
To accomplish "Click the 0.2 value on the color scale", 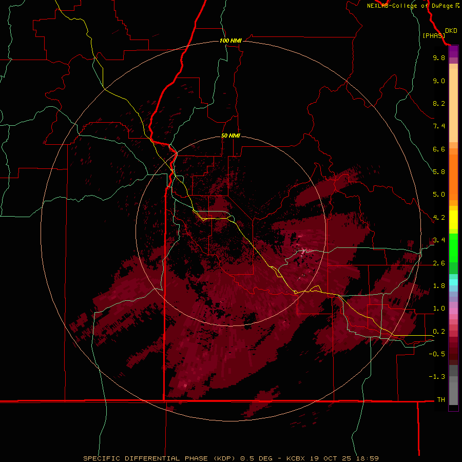I will coord(439,331).
